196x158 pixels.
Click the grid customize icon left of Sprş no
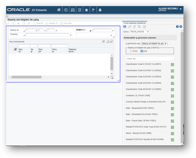[x=15, y=49]
